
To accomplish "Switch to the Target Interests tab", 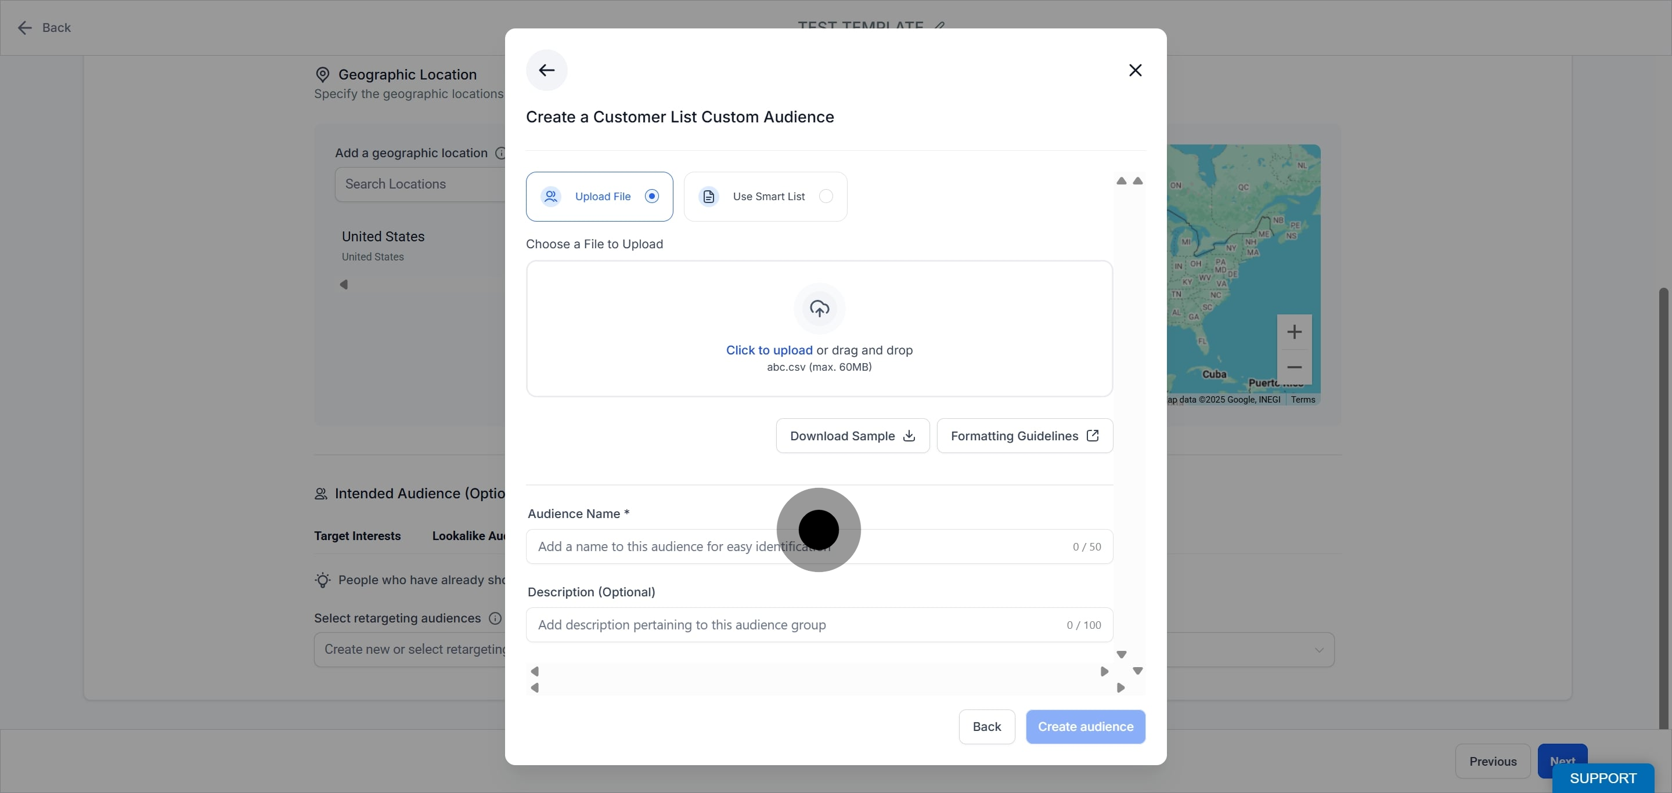I will pos(358,535).
